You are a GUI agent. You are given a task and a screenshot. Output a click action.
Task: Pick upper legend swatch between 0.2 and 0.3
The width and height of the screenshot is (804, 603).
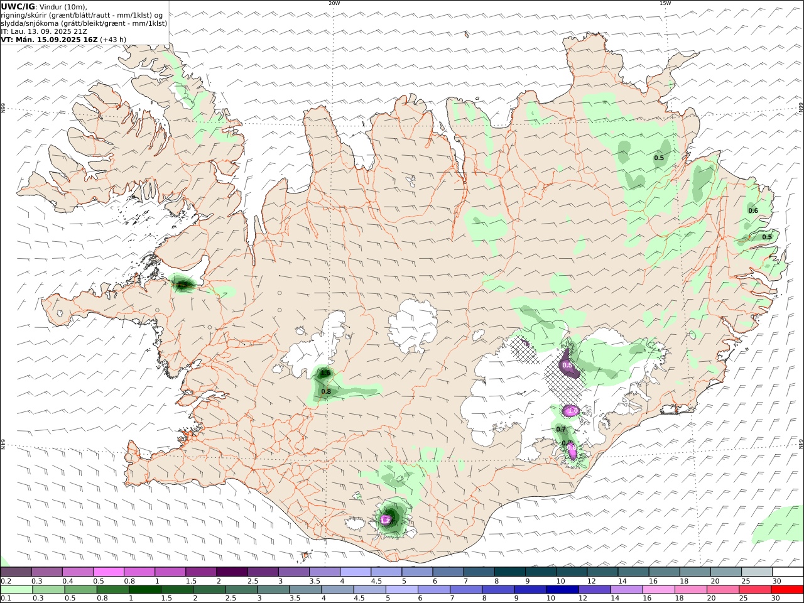(x=16, y=572)
